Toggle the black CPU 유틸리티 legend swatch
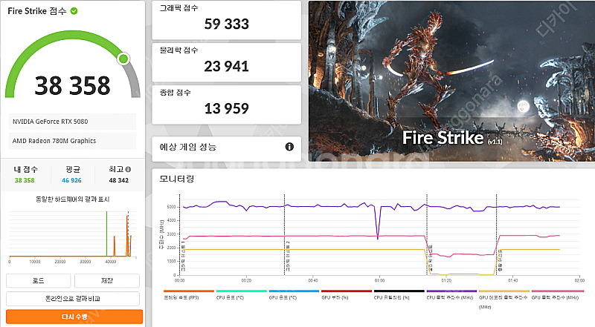Screen dimensions: 595x327 click(399, 291)
